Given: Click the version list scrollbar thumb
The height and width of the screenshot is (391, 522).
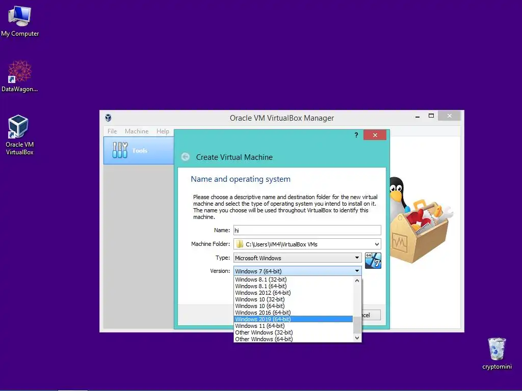Looking at the screenshot, I should point(357,325).
